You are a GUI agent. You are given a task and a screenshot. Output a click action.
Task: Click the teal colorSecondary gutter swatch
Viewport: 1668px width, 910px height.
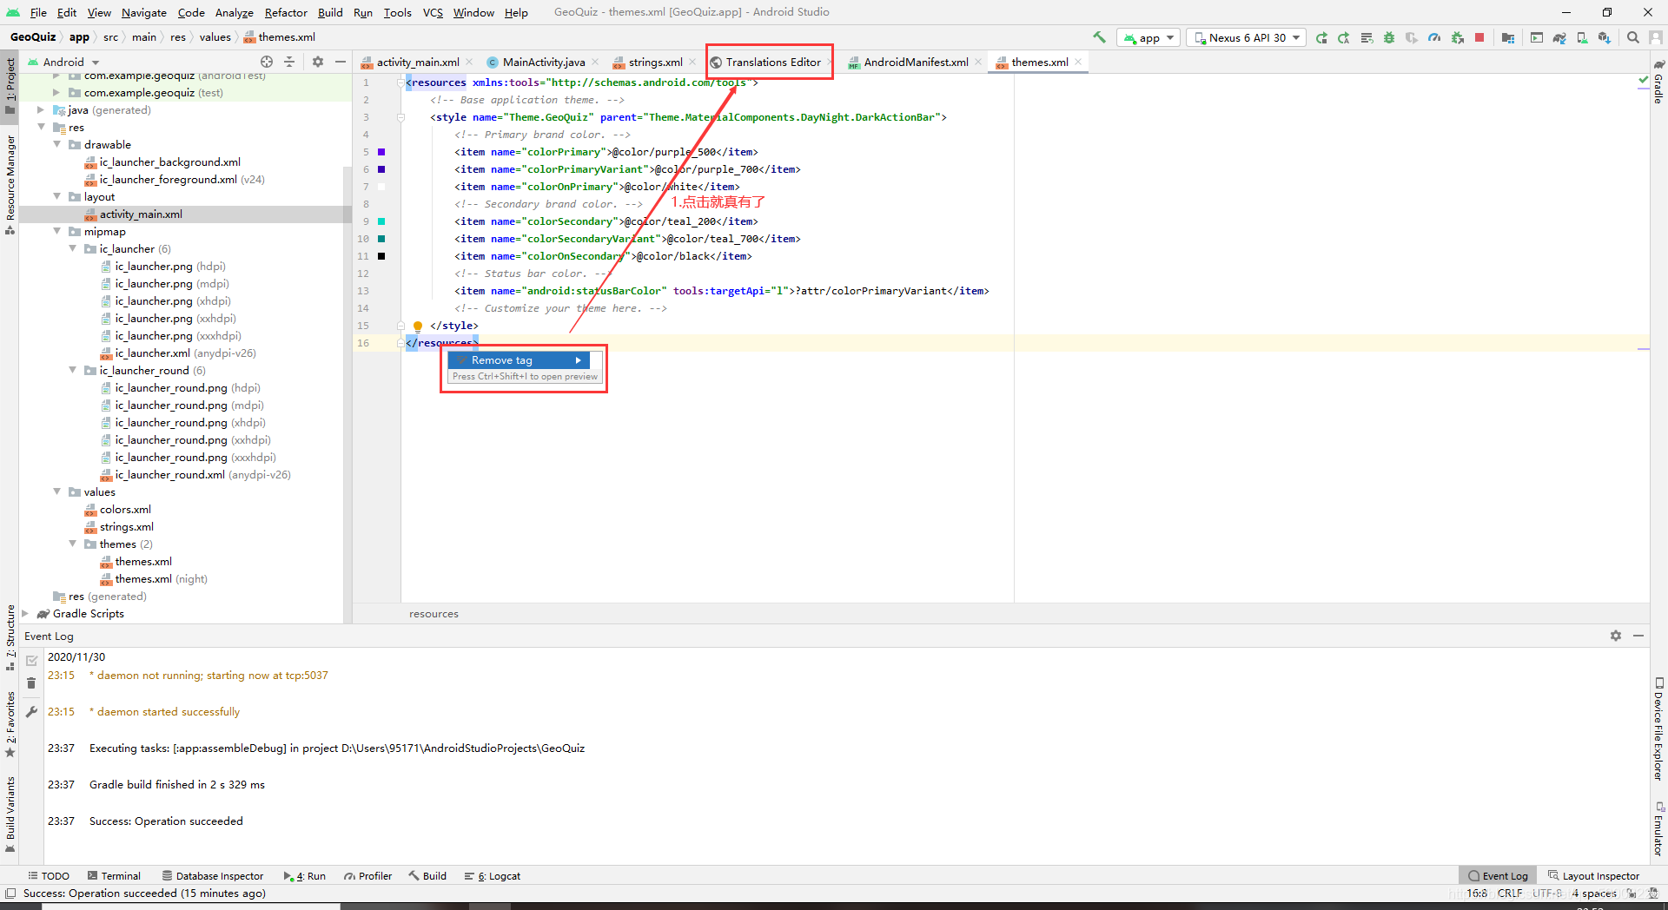click(x=381, y=221)
